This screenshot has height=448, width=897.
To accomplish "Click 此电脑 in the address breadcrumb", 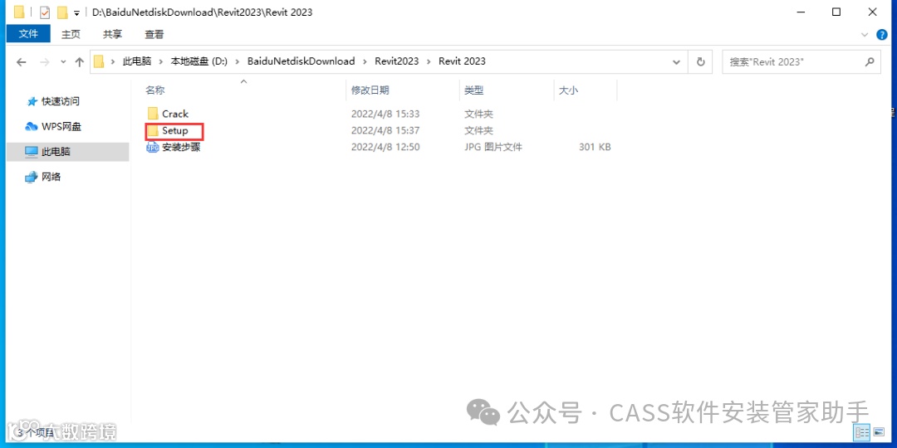I will (x=137, y=61).
